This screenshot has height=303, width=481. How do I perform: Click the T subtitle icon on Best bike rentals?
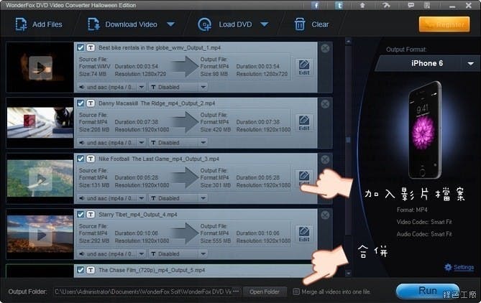pos(91,48)
